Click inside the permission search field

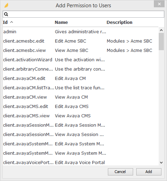84,14
